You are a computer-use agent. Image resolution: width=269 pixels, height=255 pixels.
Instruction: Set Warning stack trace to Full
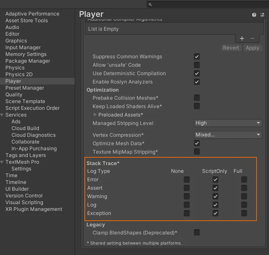tap(244, 196)
